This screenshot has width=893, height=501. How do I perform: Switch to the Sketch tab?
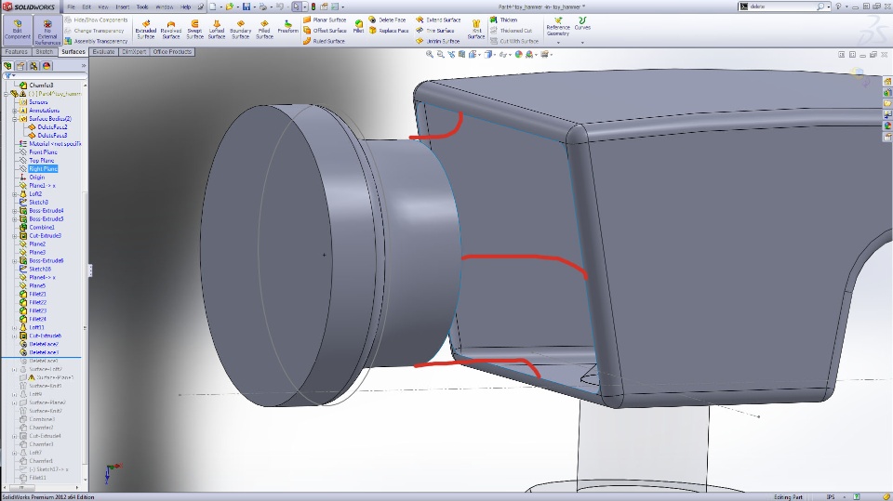tap(45, 52)
